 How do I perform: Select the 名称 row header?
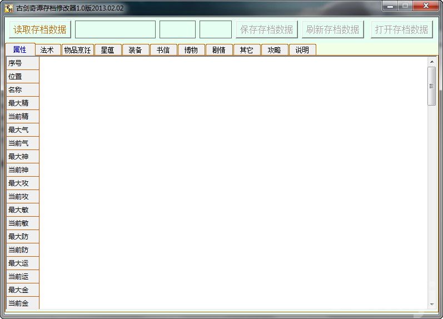click(x=22, y=90)
